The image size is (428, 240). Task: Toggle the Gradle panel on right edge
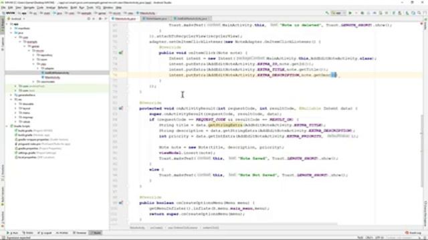[425, 25]
